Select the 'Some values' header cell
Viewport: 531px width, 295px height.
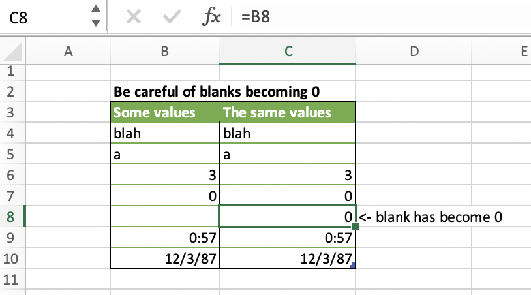(x=165, y=112)
